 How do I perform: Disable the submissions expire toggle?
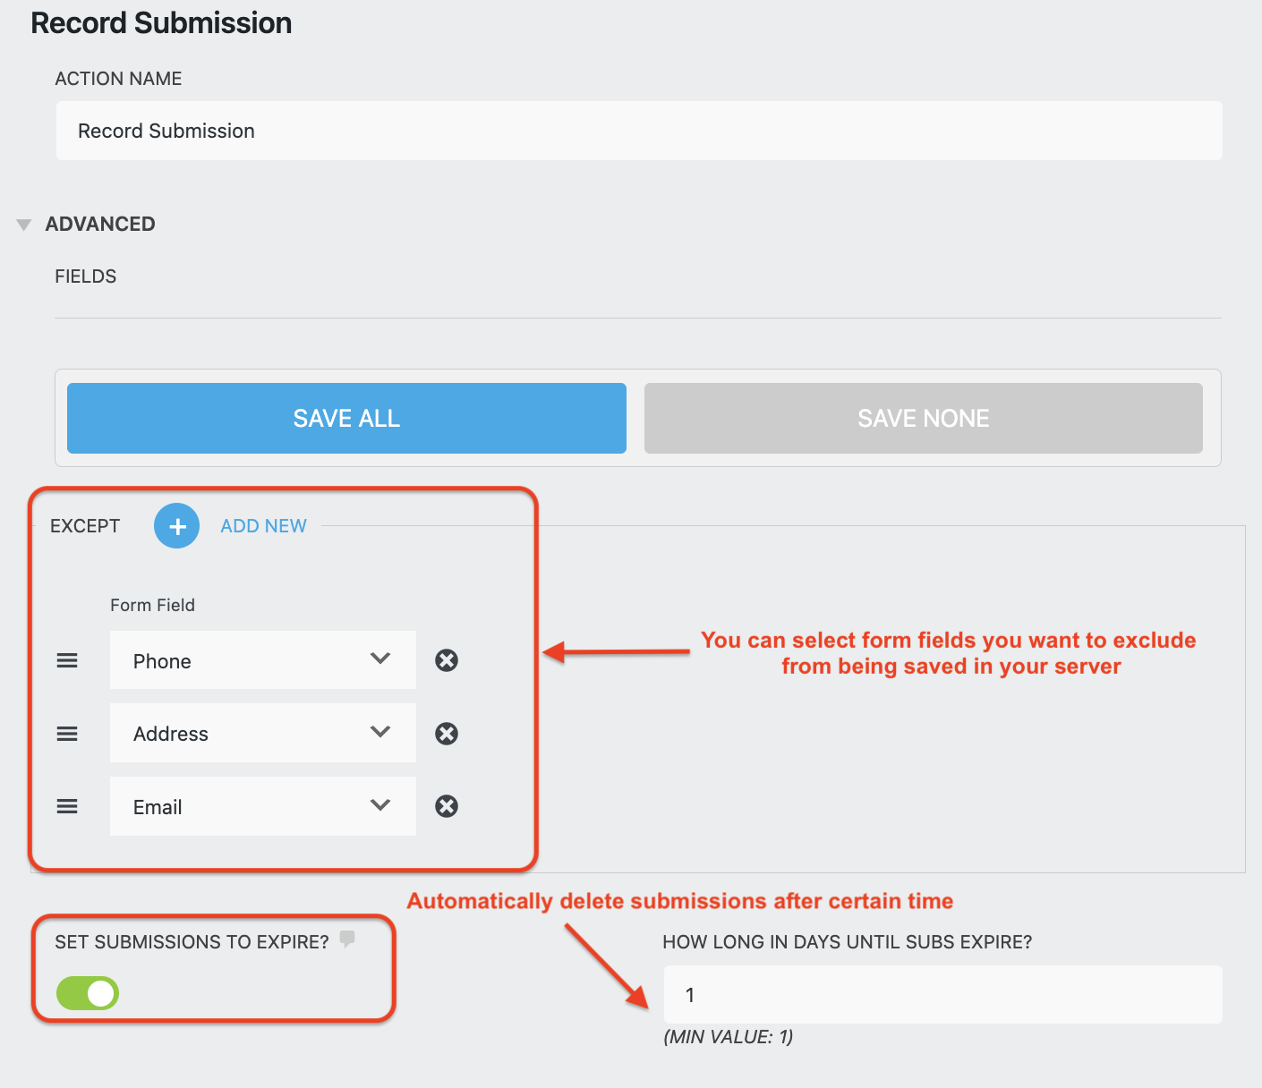click(88, 993)
